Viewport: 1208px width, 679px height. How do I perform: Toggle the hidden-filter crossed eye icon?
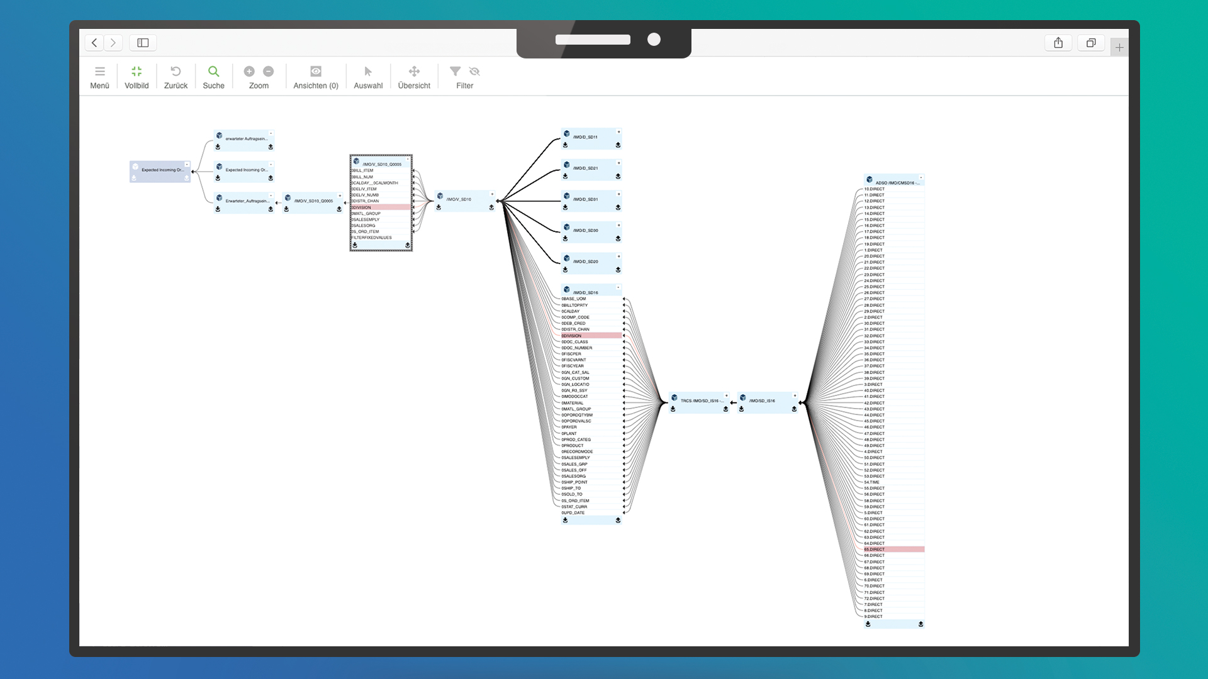474,72
